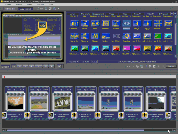The image size is (178, 134).
Task: Toggle audio speaker on SUN1.MXV clip
Action: tap(15, 90)
